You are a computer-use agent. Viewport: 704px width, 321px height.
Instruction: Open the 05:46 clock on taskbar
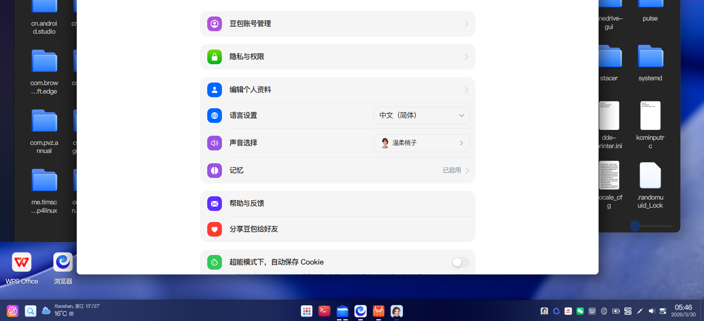(x=683, y=311)
